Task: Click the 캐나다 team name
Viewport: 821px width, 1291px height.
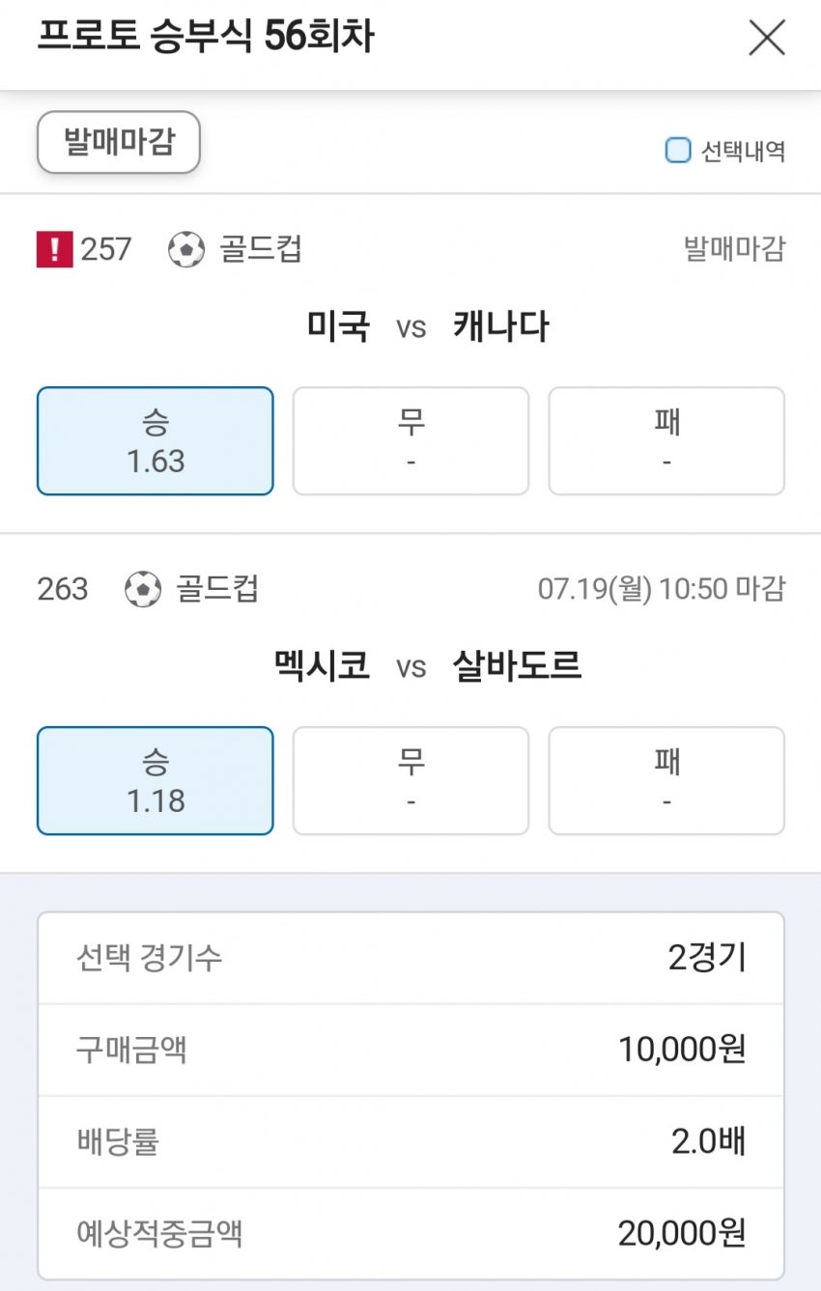Action: click(500, 327)
